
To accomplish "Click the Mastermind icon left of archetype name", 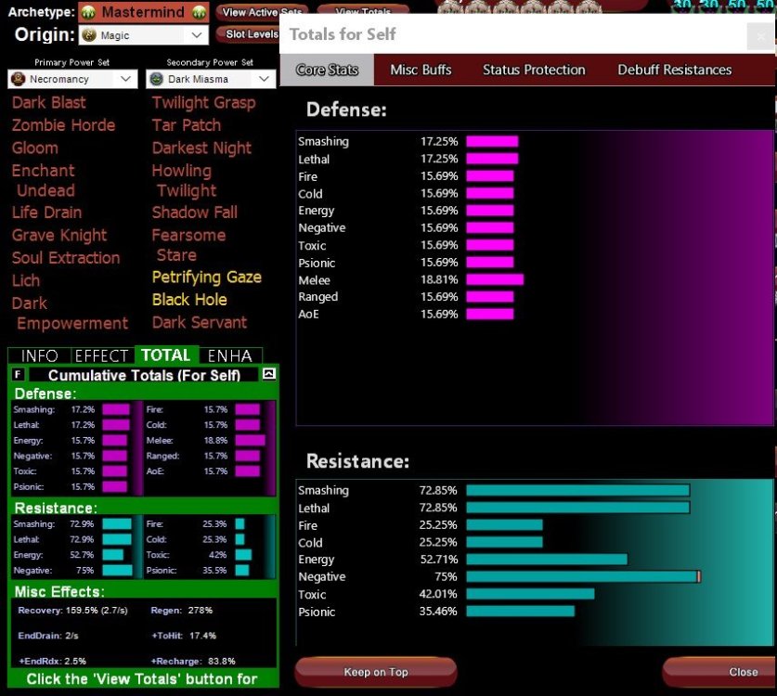I will pos(87,13).
